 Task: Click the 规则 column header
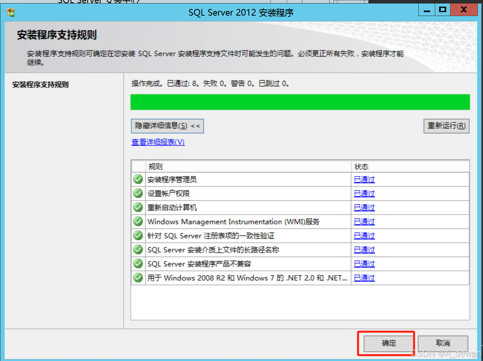(248, 166)
